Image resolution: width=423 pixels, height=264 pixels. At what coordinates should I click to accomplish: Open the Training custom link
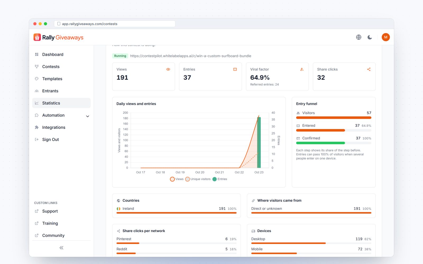pos(61,223)
